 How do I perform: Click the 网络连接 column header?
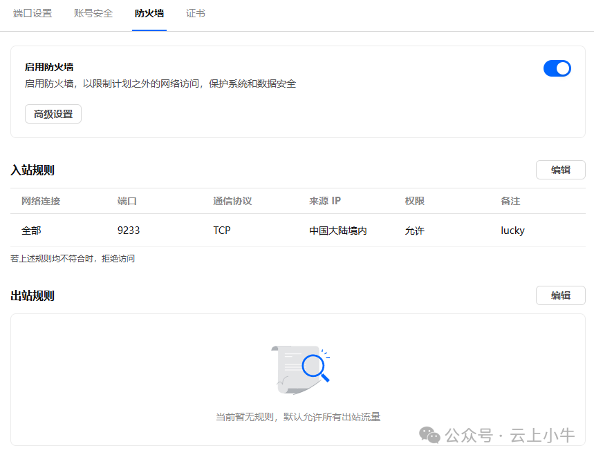click(x=41, y=201)
